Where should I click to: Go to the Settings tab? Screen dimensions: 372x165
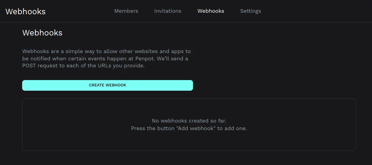250,11
